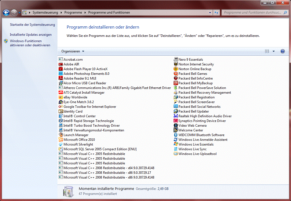Open the view options dropdown arrow
This screenshot has height=201, width=291.
(274, 51)
